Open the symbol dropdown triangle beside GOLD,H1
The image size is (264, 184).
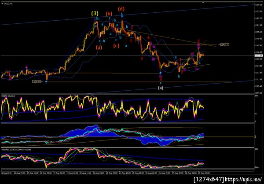tap(2, 4)
